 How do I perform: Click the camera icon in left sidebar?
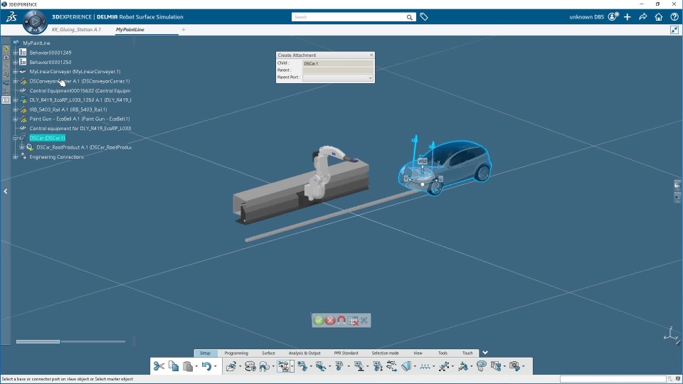pos(6,58)
